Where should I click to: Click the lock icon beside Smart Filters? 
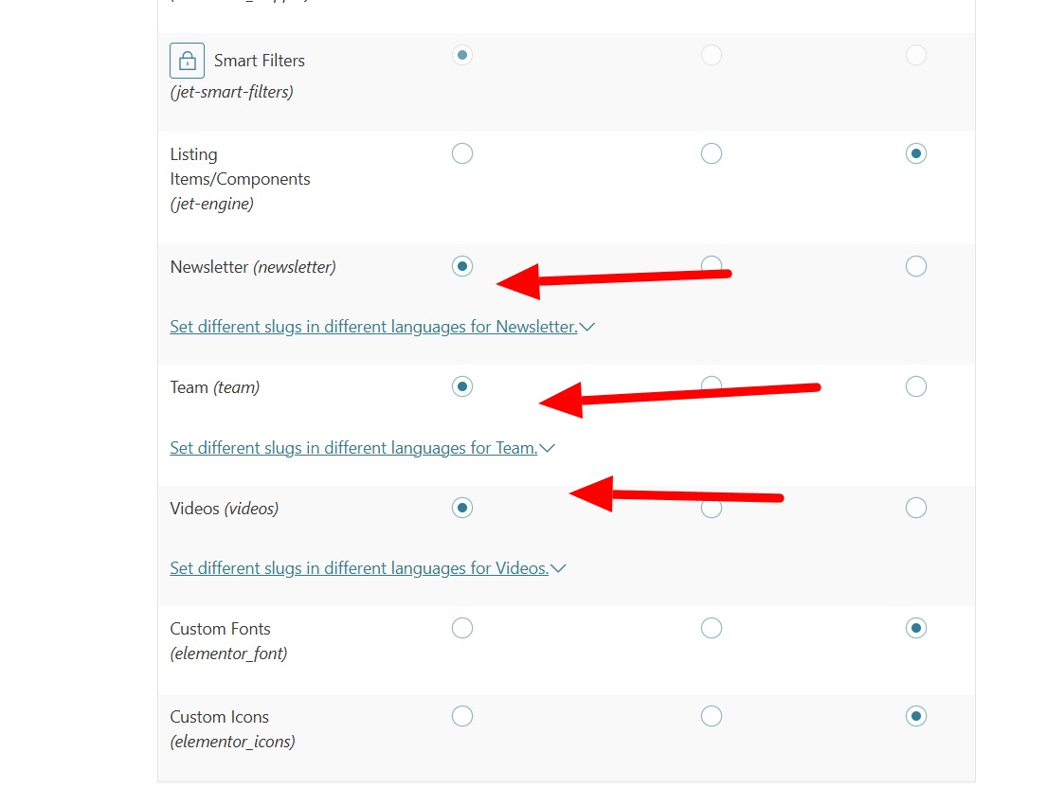[187, 61]
